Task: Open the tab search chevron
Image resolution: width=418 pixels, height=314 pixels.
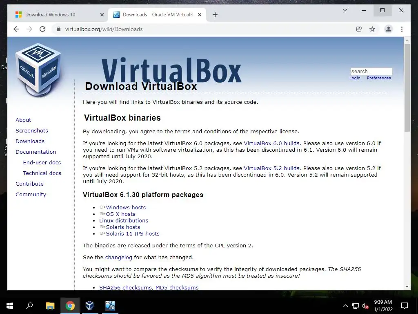Action: (x=345, y=10)
